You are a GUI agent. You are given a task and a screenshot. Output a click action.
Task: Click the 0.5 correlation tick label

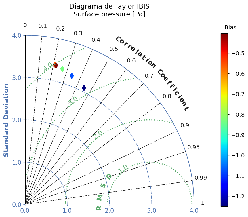pos(114,49)
